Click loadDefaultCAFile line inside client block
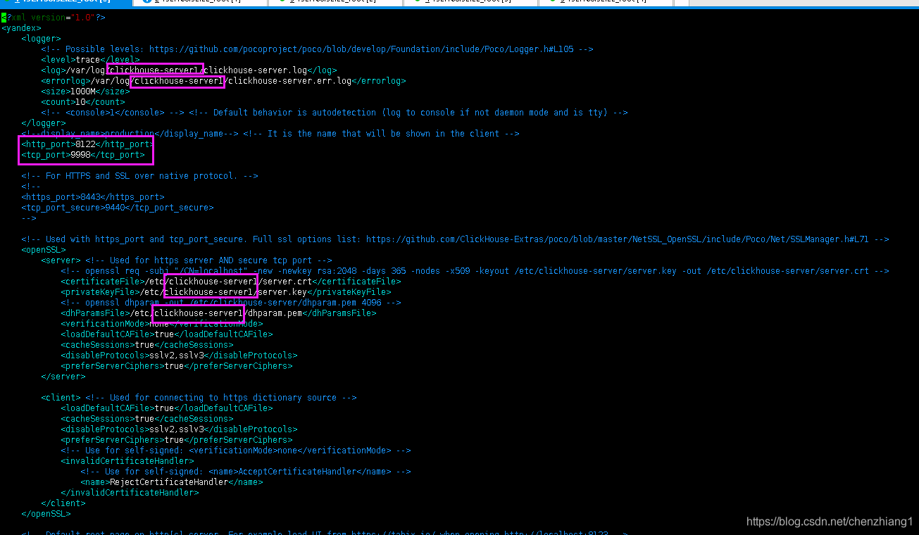 pyautogui.click(x=166, y=408)
